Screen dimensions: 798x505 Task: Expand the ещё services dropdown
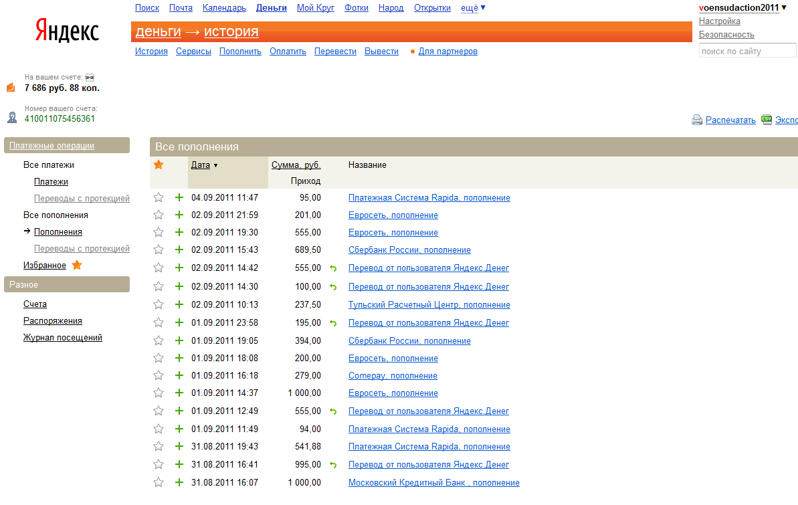pyautogui.click(x=473, y=7)
